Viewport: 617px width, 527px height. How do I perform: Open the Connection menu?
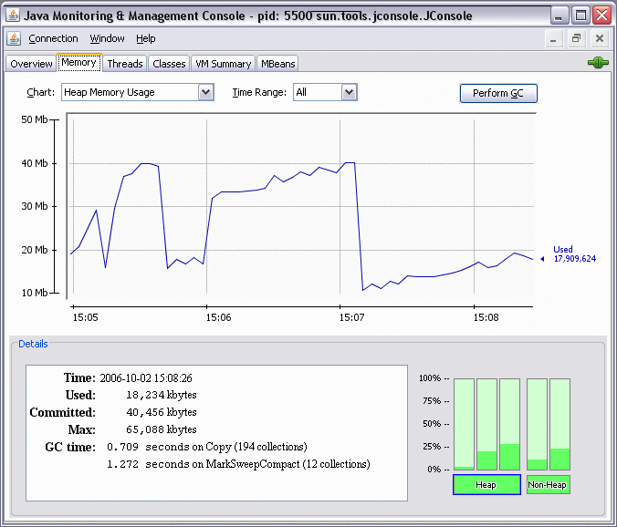(x=53, y=38)
